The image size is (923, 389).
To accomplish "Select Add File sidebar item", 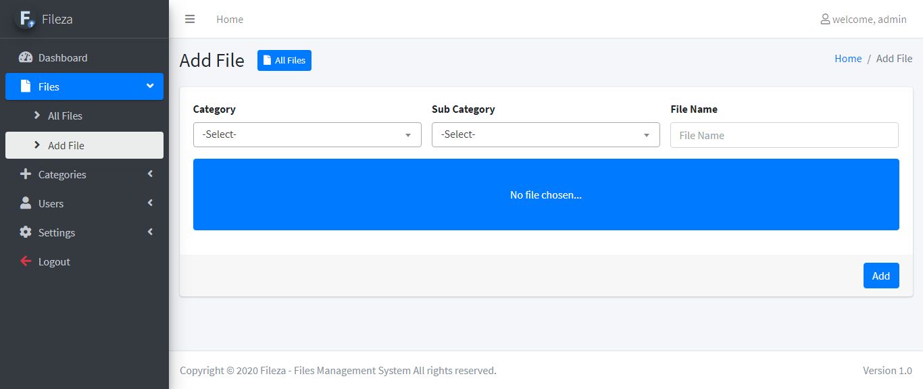I will tap(66, 145).
